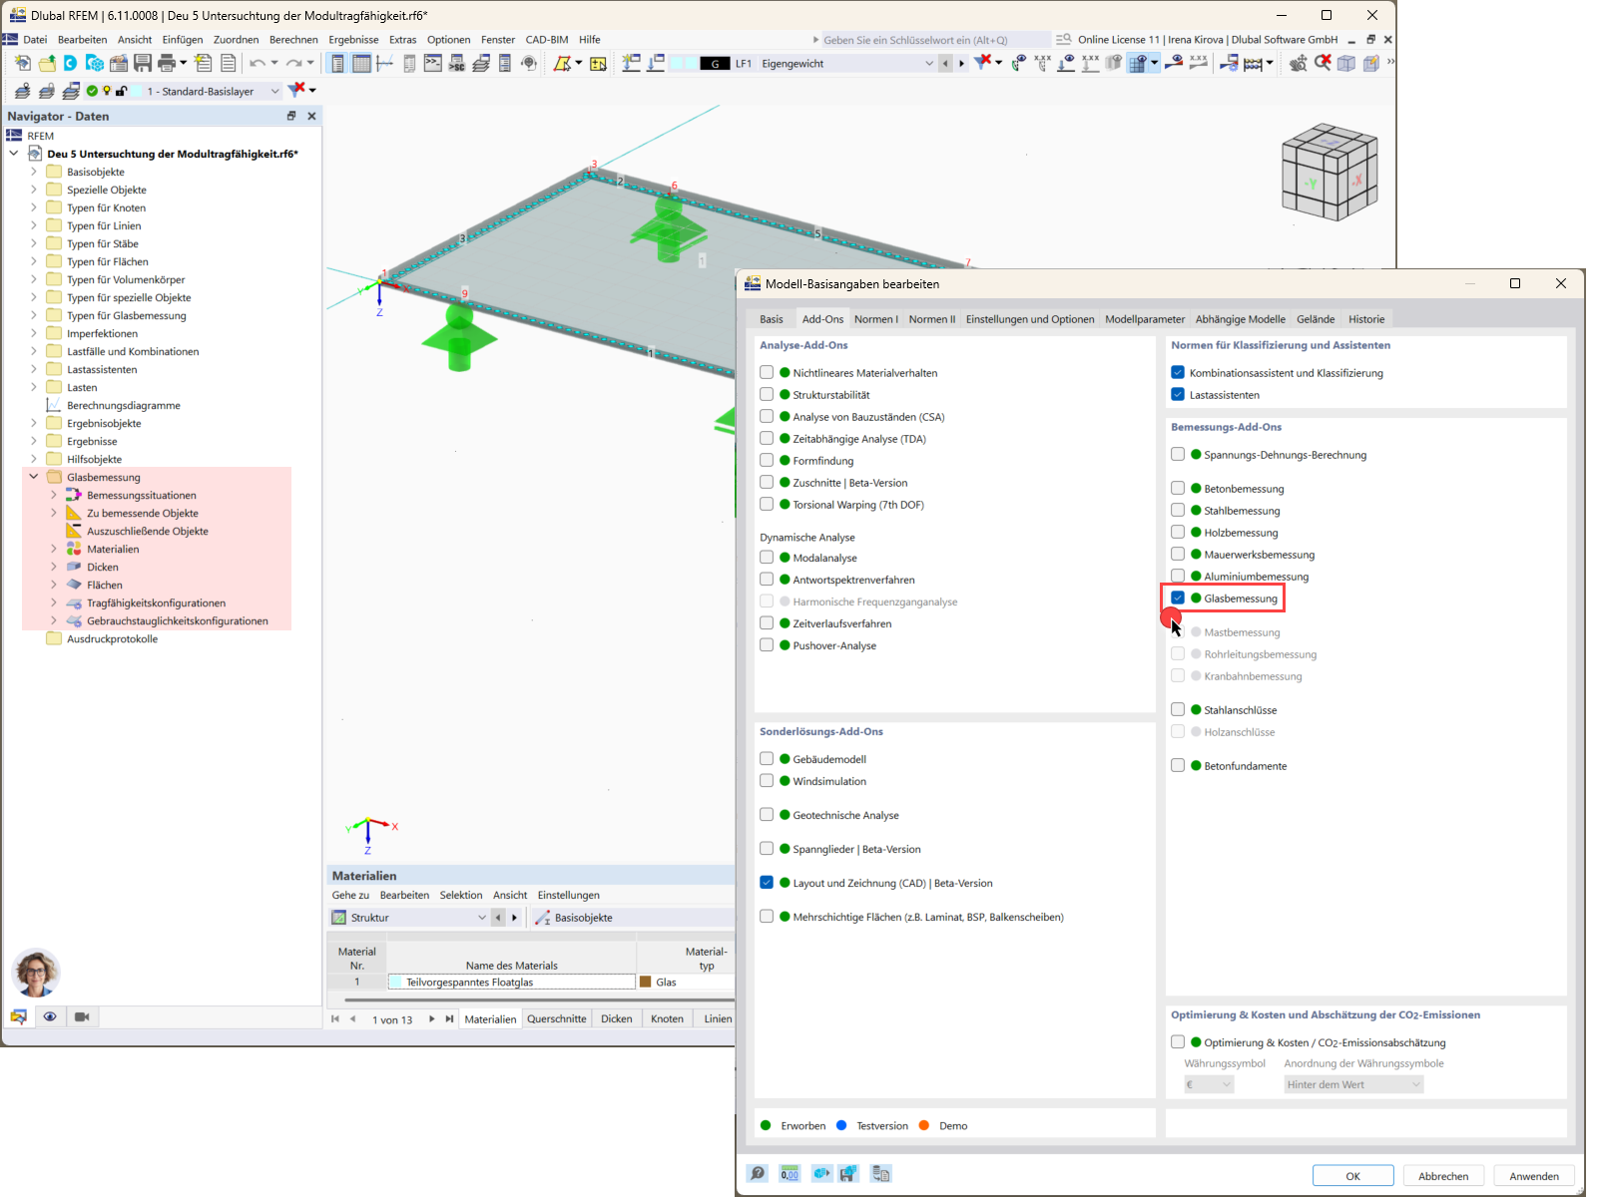Click the help question mark in dialog footer

(758, 1173)
